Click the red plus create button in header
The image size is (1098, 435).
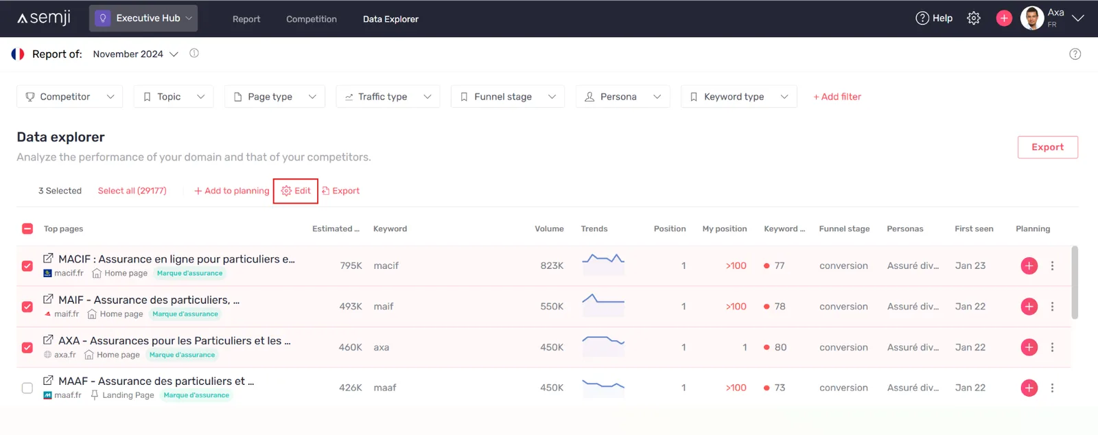click(x=1004, y=19)
